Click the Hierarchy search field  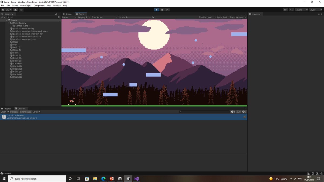[32, 17]
